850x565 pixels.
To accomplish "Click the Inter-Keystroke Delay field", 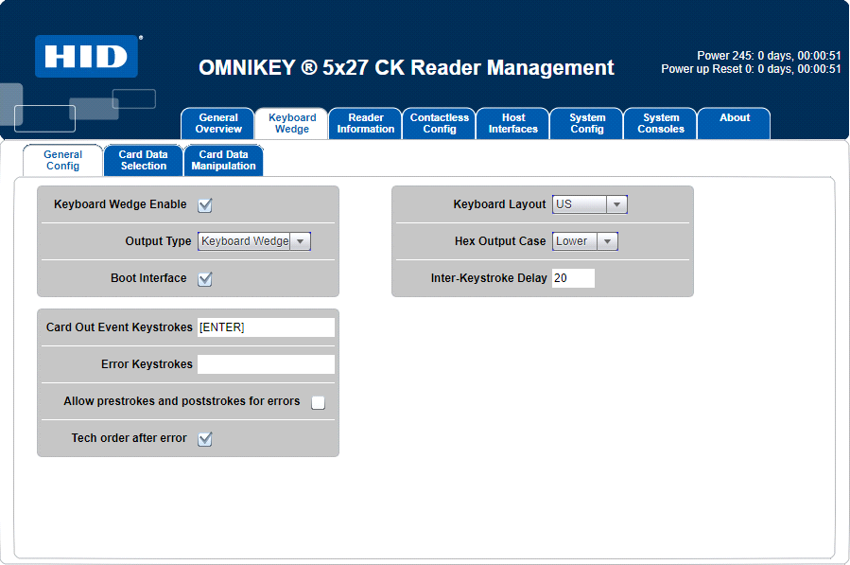I will pyautogui.click(x=573, y=277).
